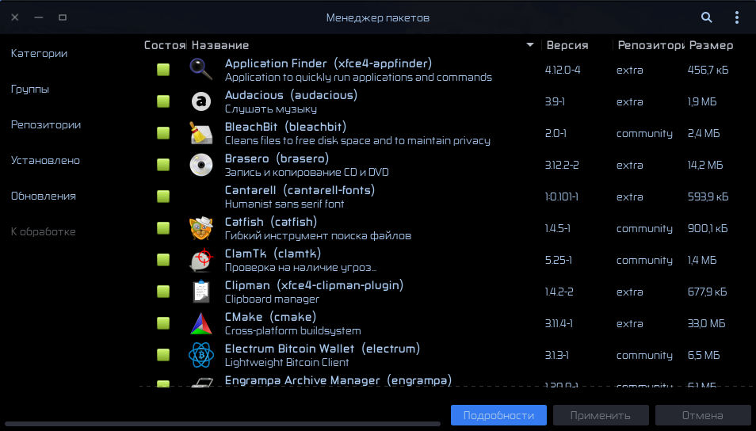
Task: Toggle ClamTk installed state box
Action: [x=163, y=260]
